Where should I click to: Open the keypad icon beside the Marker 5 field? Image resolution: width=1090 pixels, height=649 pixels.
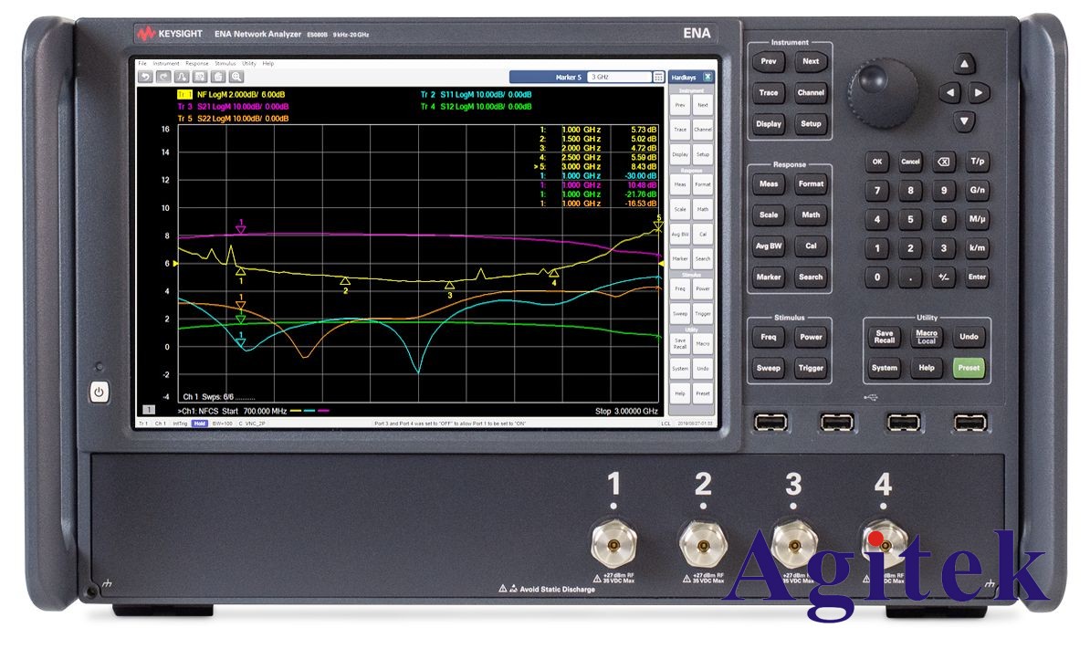[x=658, y=78]
